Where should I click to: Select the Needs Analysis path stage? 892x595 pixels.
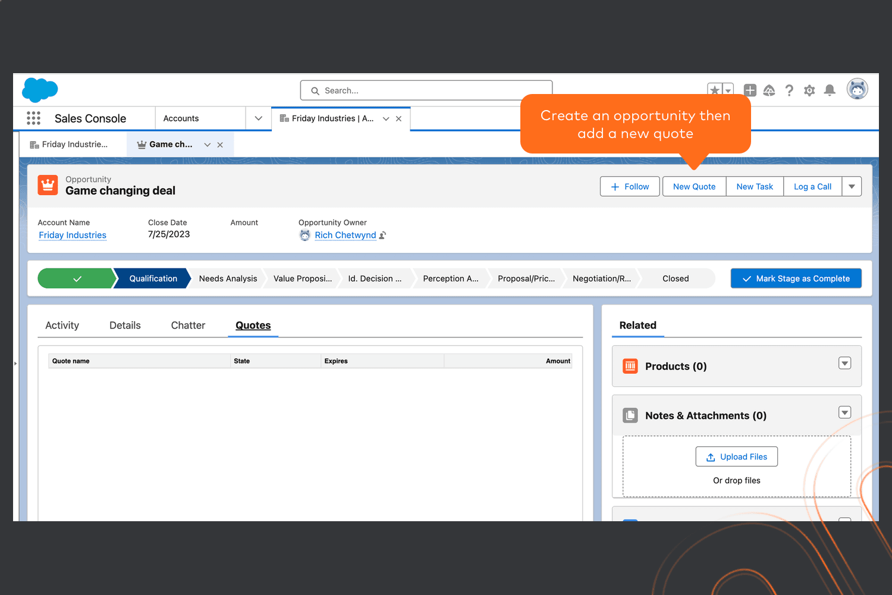228,278
